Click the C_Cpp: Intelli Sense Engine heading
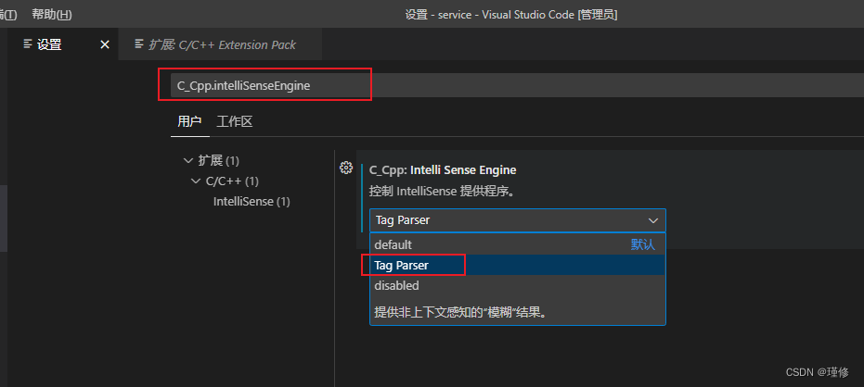This screenshot has height=387, width=864. pyautogui.click(x=443, y=169)
